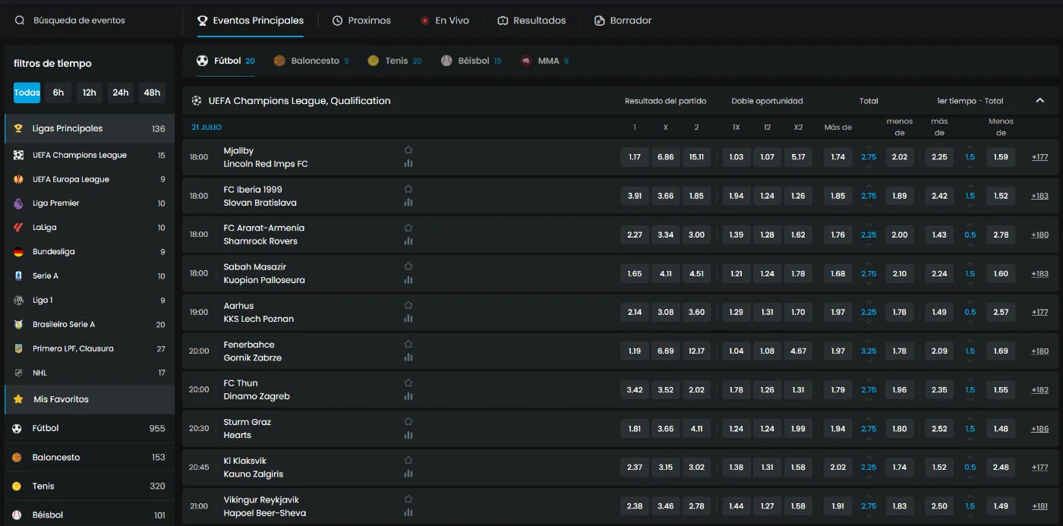Bet on Mjallby win at 1.17
Viewport: 1063px width, 526px height.
pos(635,157)
